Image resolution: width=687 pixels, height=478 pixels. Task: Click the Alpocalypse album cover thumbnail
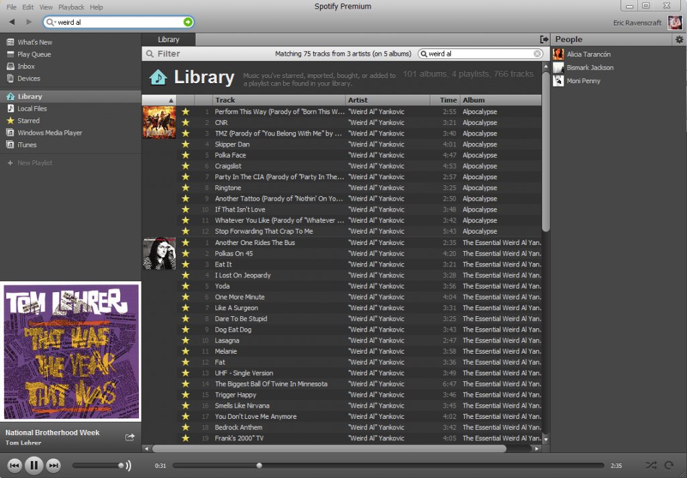pos(159,122)
